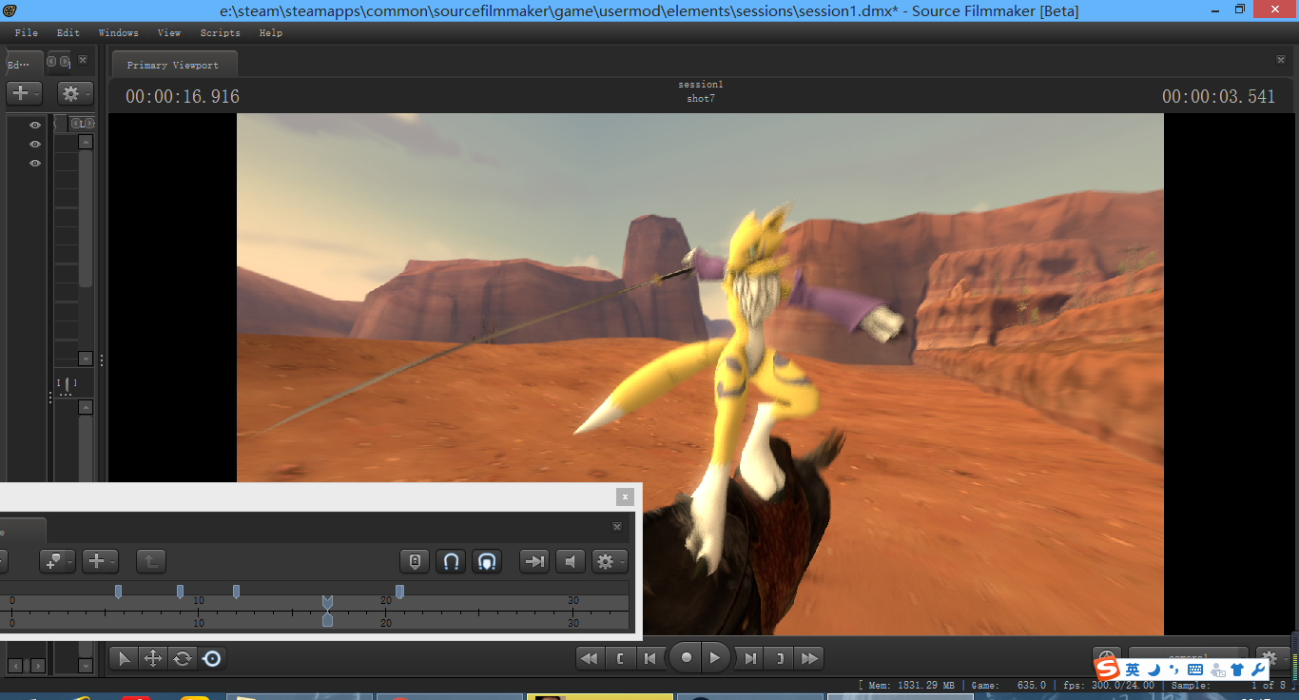Click the shot7 label above the viewport
The image size is (1299, 700).
pos(701,99)
